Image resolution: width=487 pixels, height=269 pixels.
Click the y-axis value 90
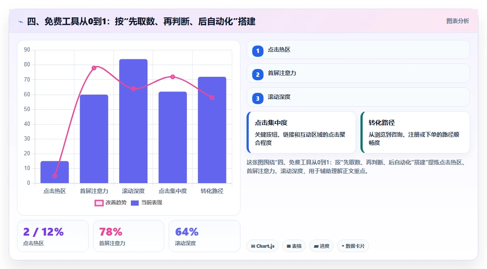click(27, 50)
